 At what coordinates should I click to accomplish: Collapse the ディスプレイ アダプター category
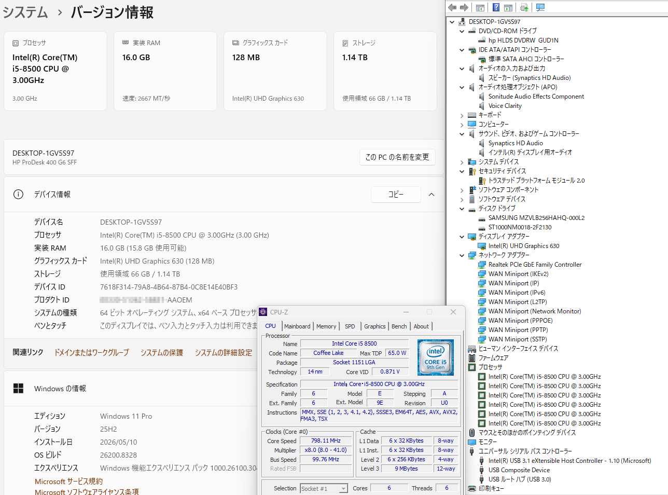pyautogui.click(x=462, y=237)
